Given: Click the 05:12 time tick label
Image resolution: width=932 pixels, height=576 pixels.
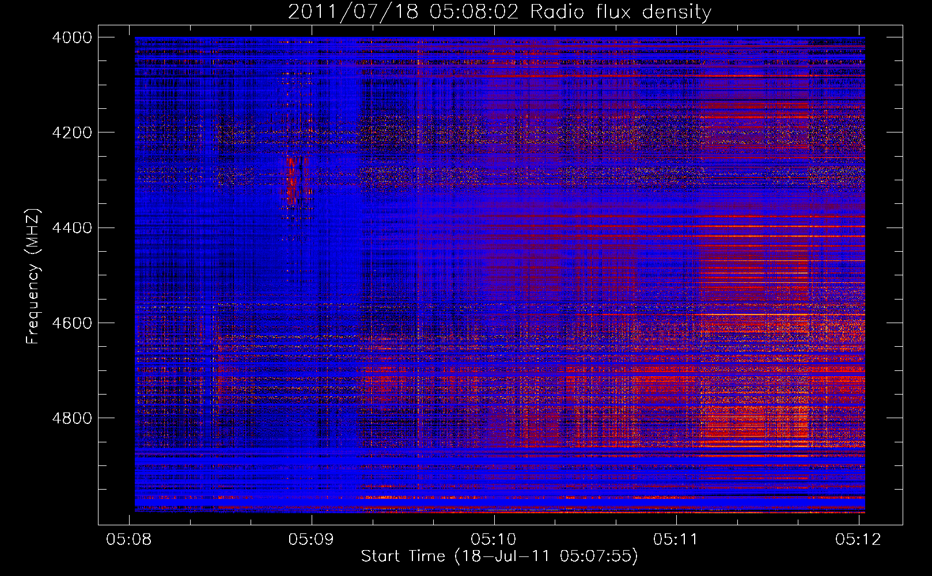Looking at the screenshot, I should click(x=858, y=539).
